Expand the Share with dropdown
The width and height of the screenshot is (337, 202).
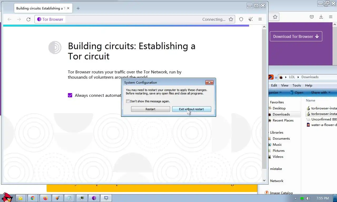[x=320, y=93]
